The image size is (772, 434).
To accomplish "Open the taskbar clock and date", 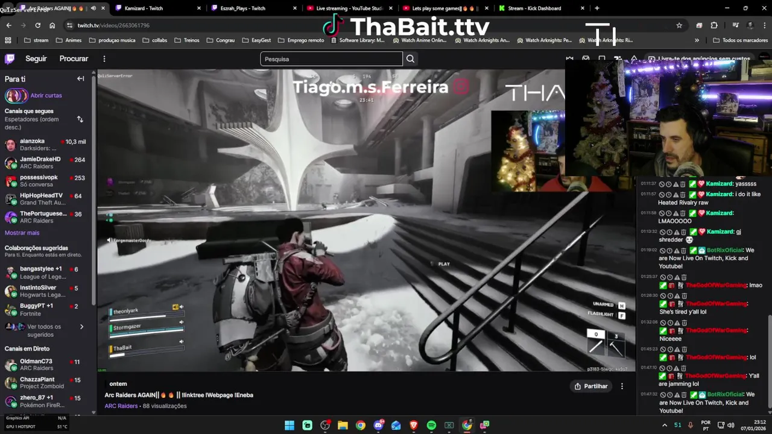I will [755, 425].
